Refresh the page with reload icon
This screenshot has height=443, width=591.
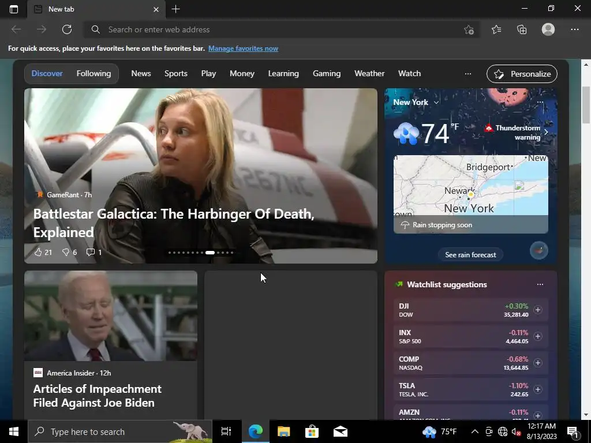click(67, 29)
